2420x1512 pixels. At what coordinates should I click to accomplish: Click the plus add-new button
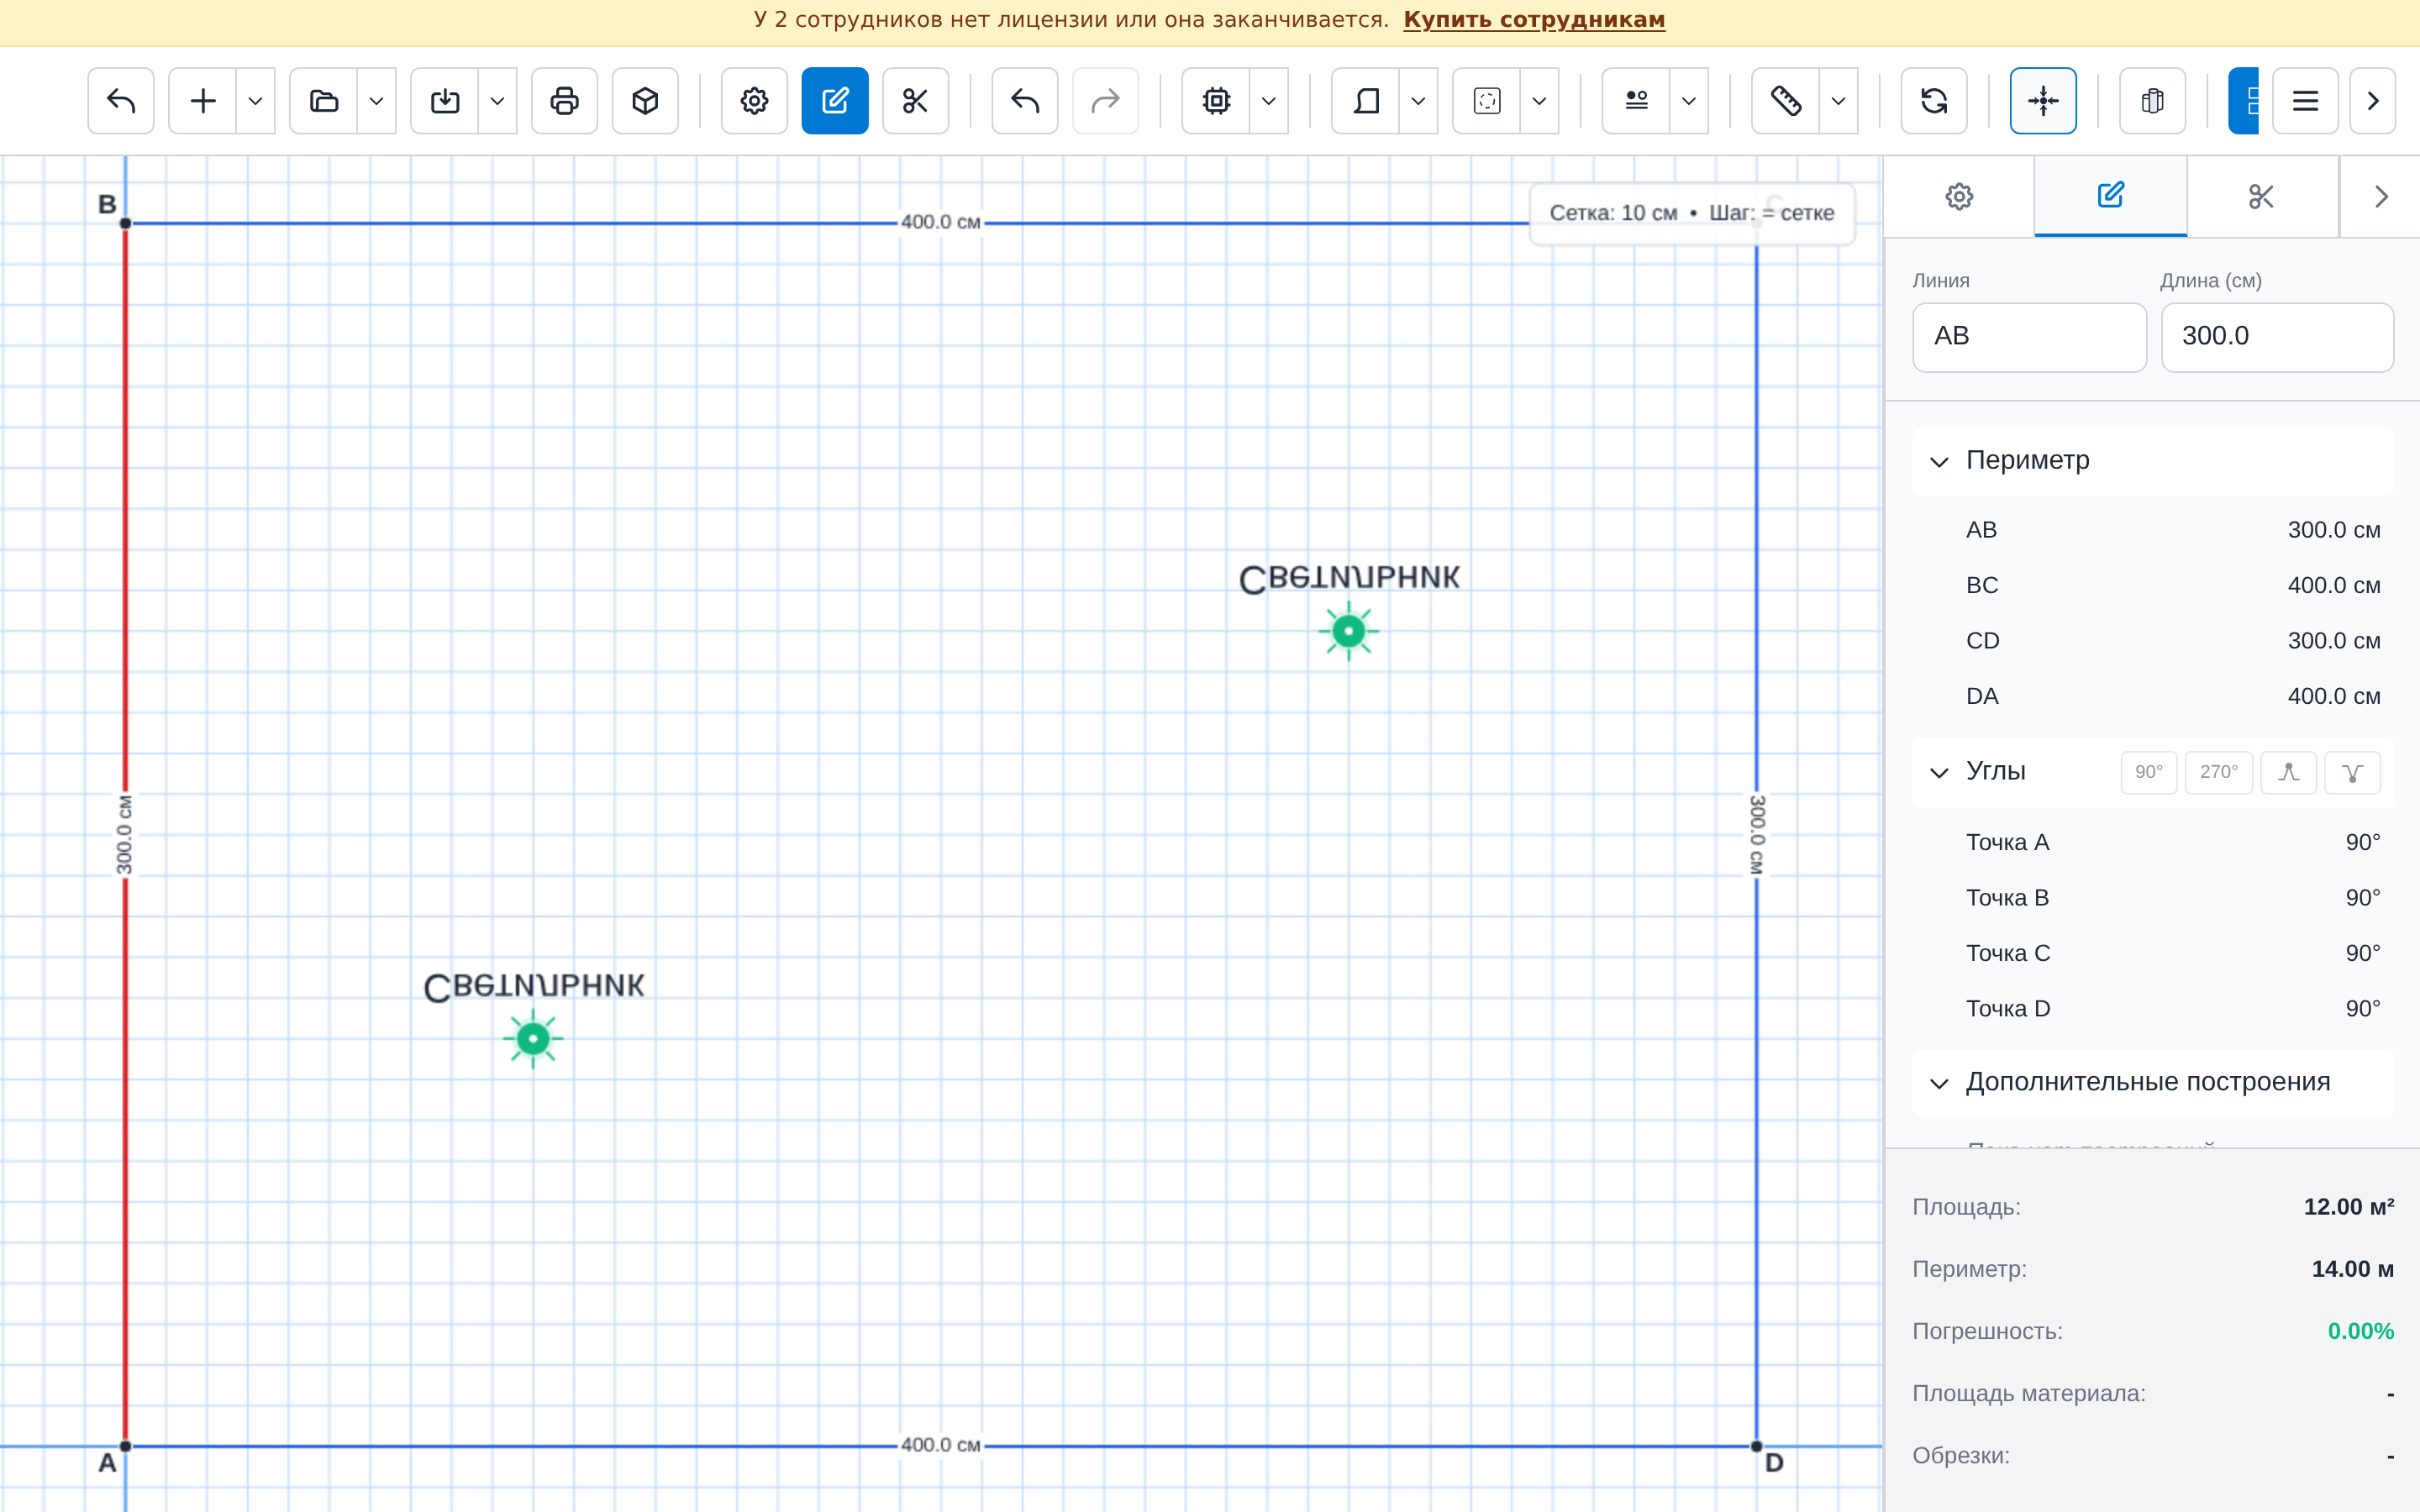203,101
